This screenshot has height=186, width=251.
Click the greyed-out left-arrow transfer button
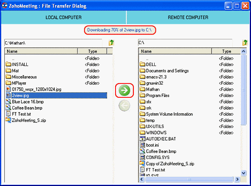pos(124,105)
